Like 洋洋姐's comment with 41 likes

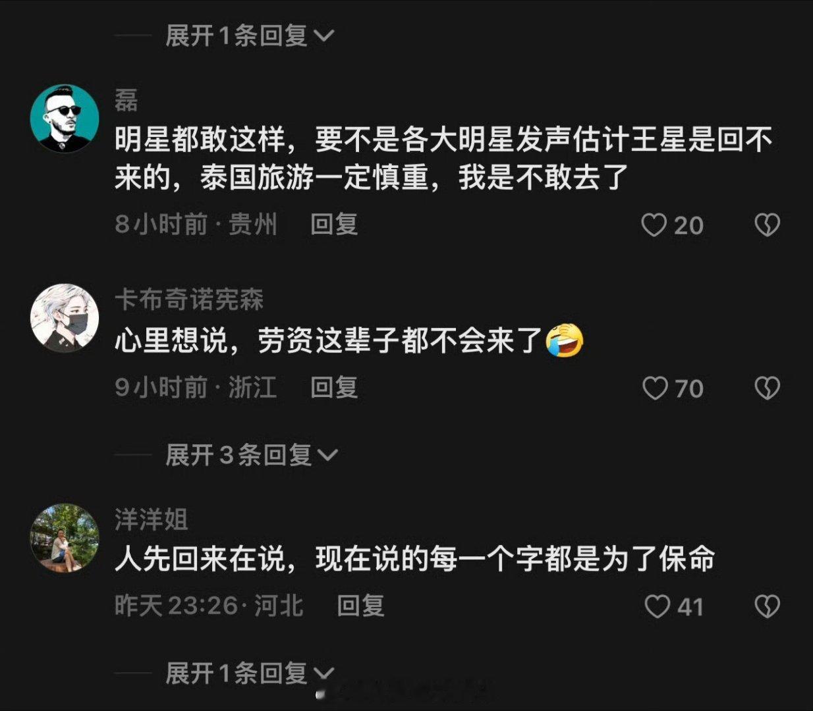657,606
